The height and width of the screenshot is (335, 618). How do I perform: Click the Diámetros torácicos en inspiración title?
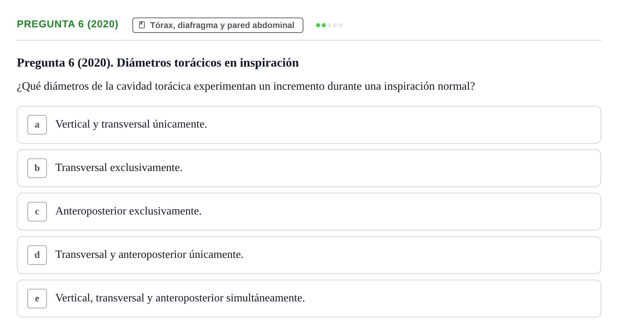pyautogui.click(x=208, y=63)
